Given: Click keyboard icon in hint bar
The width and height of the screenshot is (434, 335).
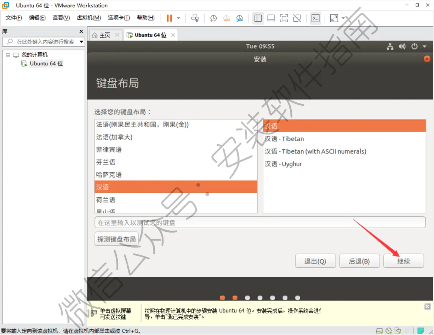Looking at the screenshot, I should 94,313.
